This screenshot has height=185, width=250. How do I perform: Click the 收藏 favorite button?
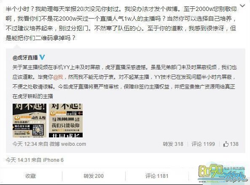click(x=31, y=176)
